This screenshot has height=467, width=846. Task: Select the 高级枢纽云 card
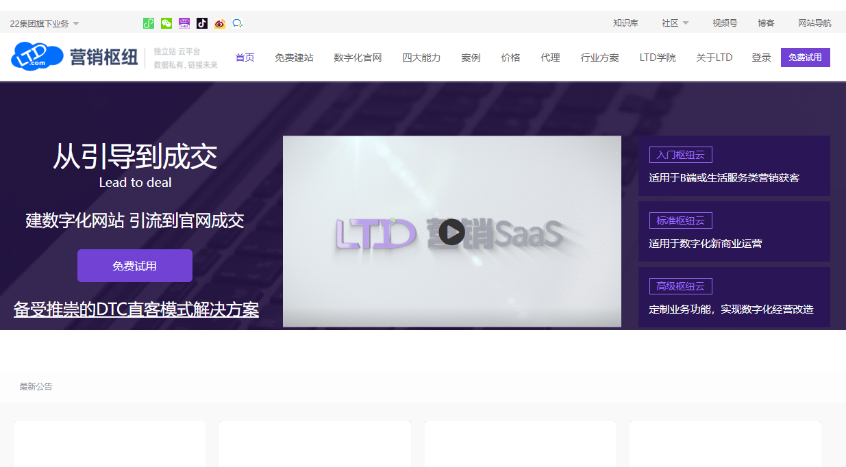[x=734, y=297]
